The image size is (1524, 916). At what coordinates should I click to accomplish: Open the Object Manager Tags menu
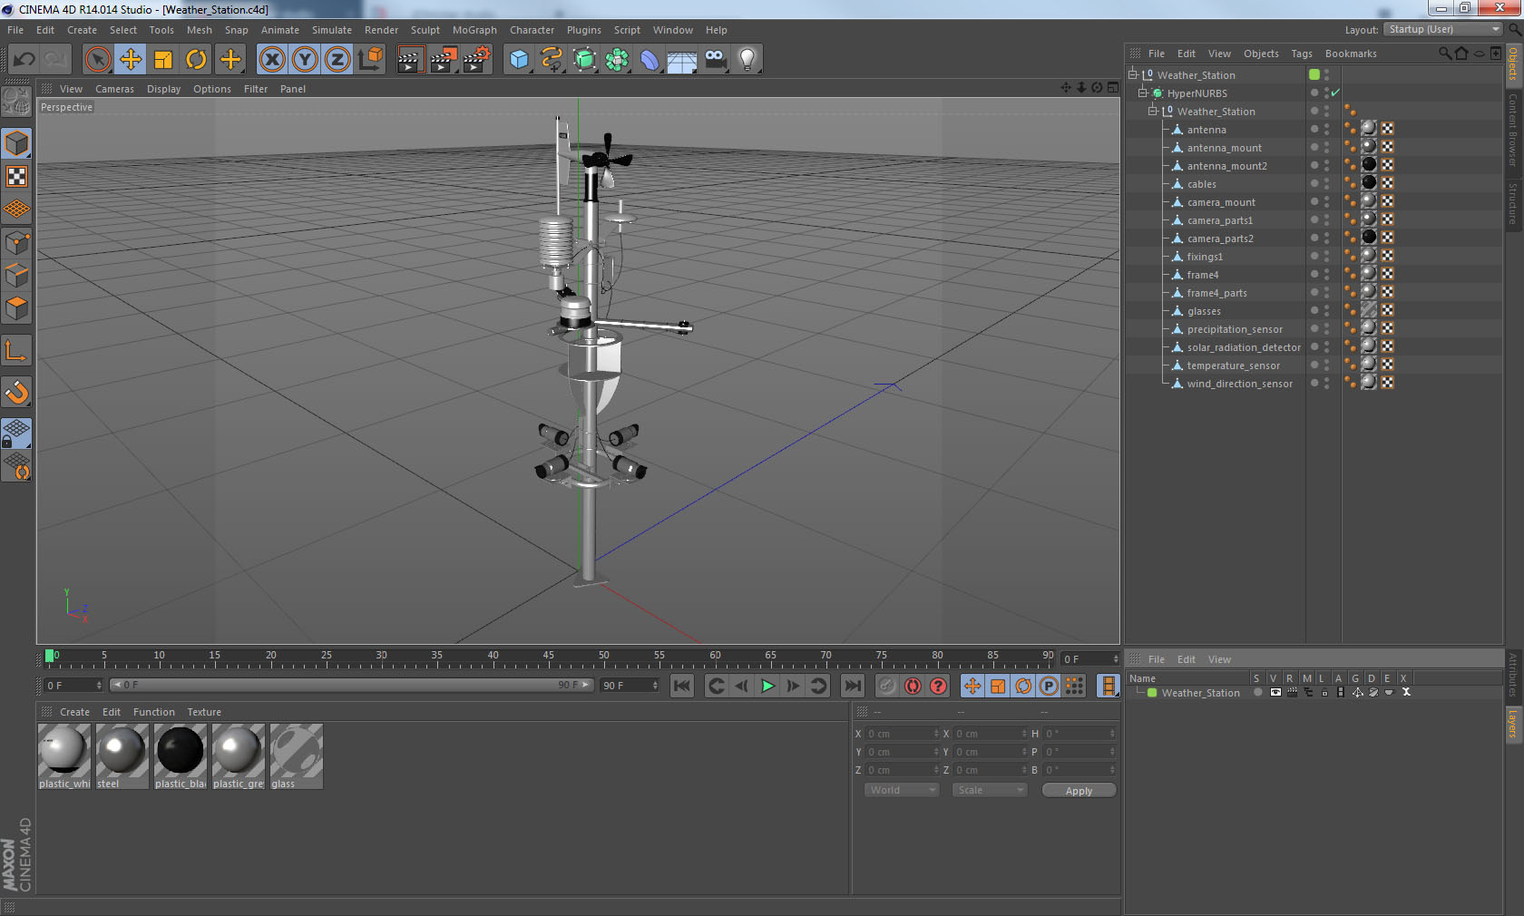click(1302, 54)
